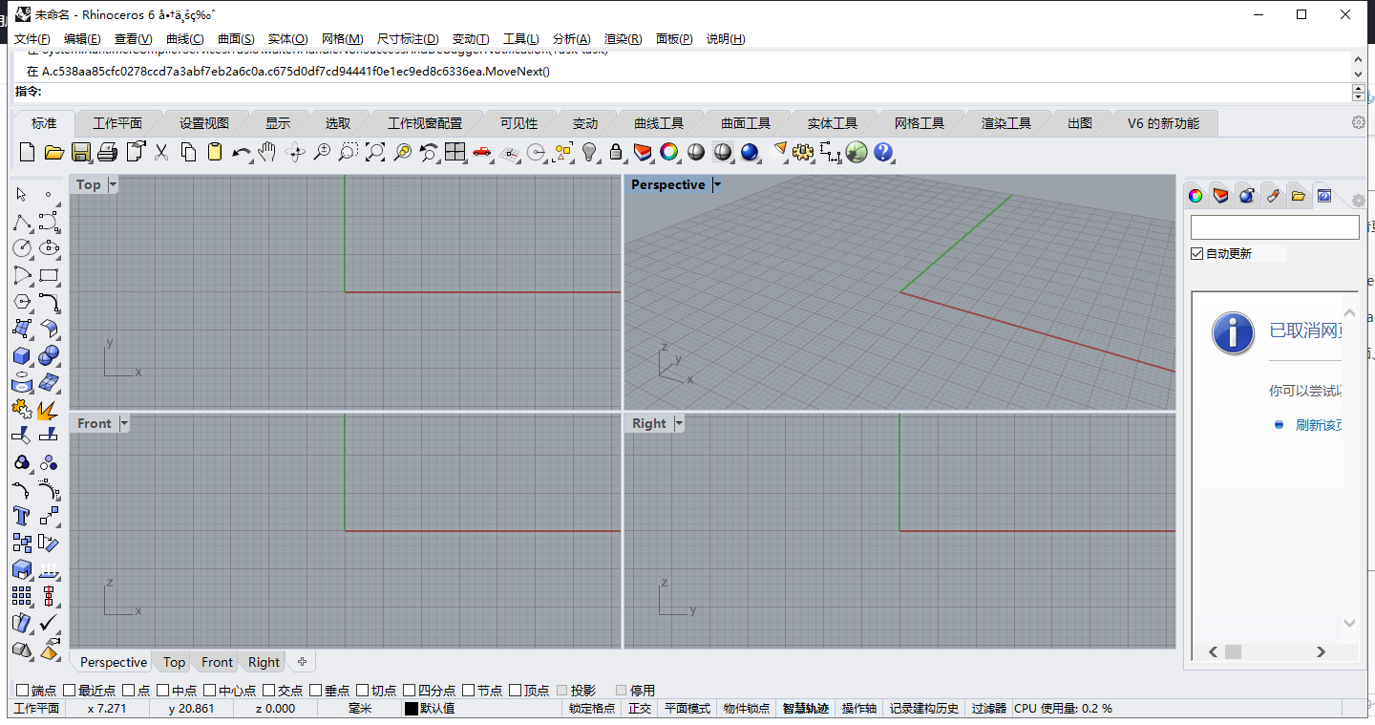Switch to the 曲线工具 toolbar tab
Image resolution: width=1375 pixels, height=725 pixels.
tap(659, 123)
